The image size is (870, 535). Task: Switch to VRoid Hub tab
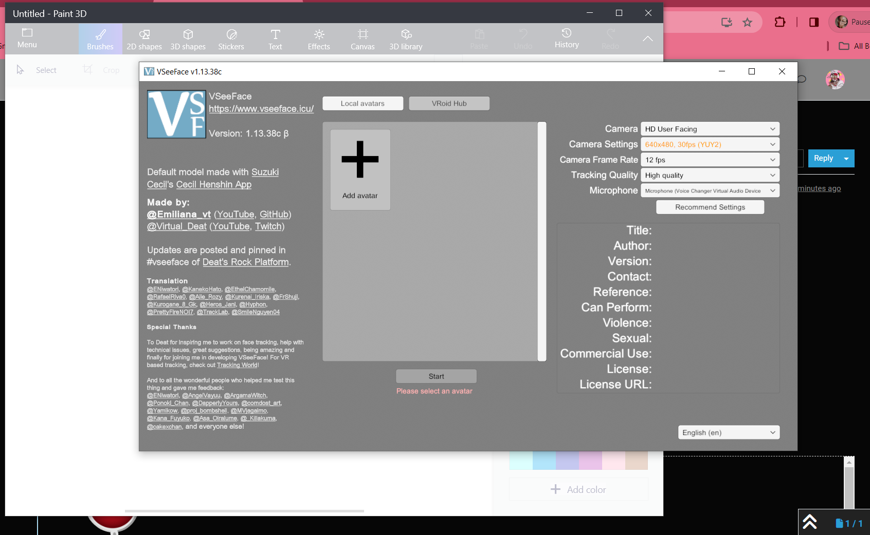tap(449, 103)
